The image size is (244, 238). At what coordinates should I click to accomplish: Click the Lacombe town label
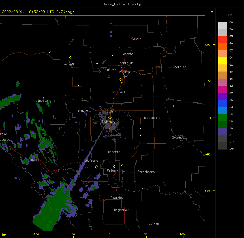tap(127, 54)
